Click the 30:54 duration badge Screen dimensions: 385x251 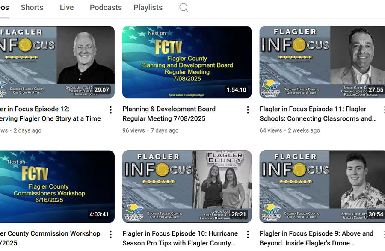tap(376, 215)
